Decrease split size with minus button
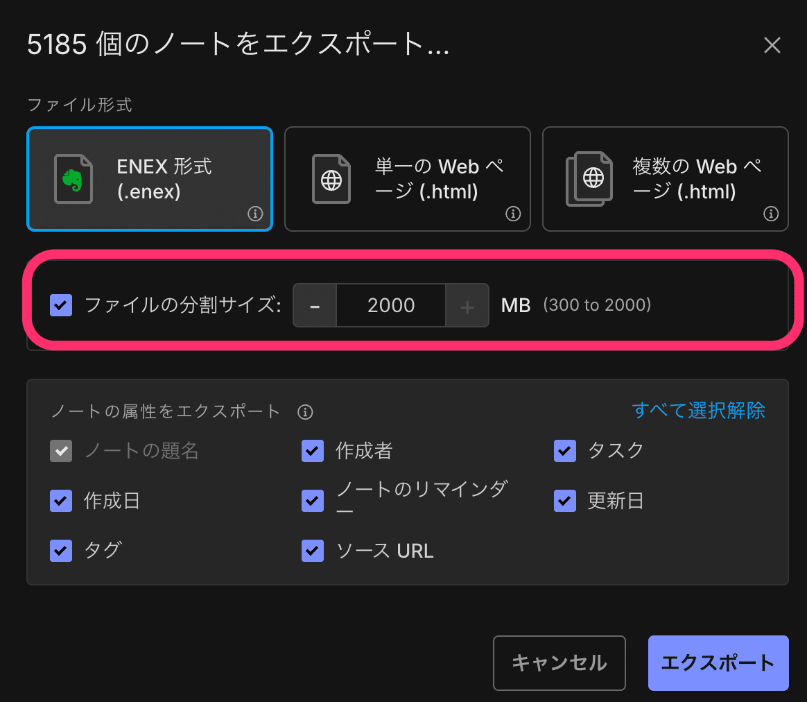Screen dimensions: 807x702 point(315,305)
